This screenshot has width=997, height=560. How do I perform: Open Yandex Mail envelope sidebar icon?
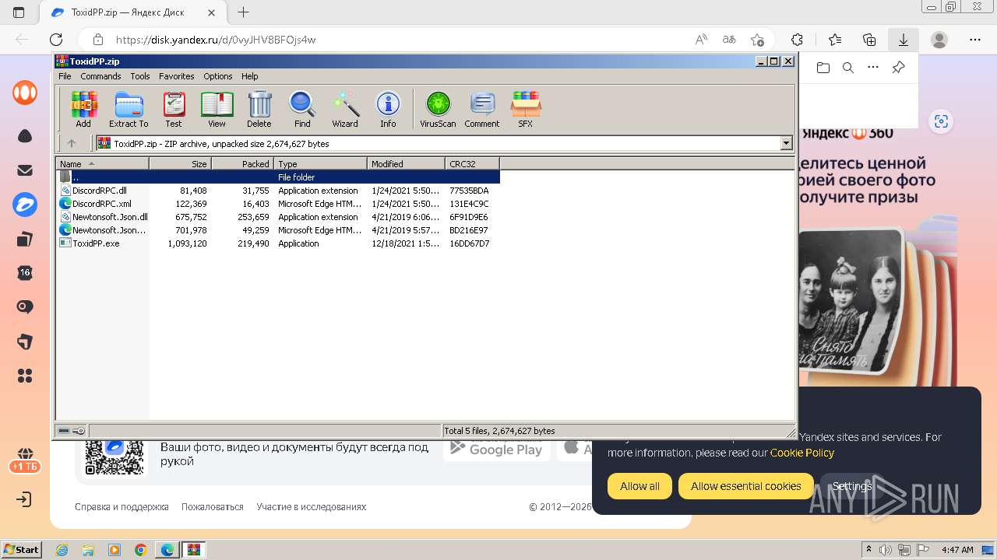point(25,170)
